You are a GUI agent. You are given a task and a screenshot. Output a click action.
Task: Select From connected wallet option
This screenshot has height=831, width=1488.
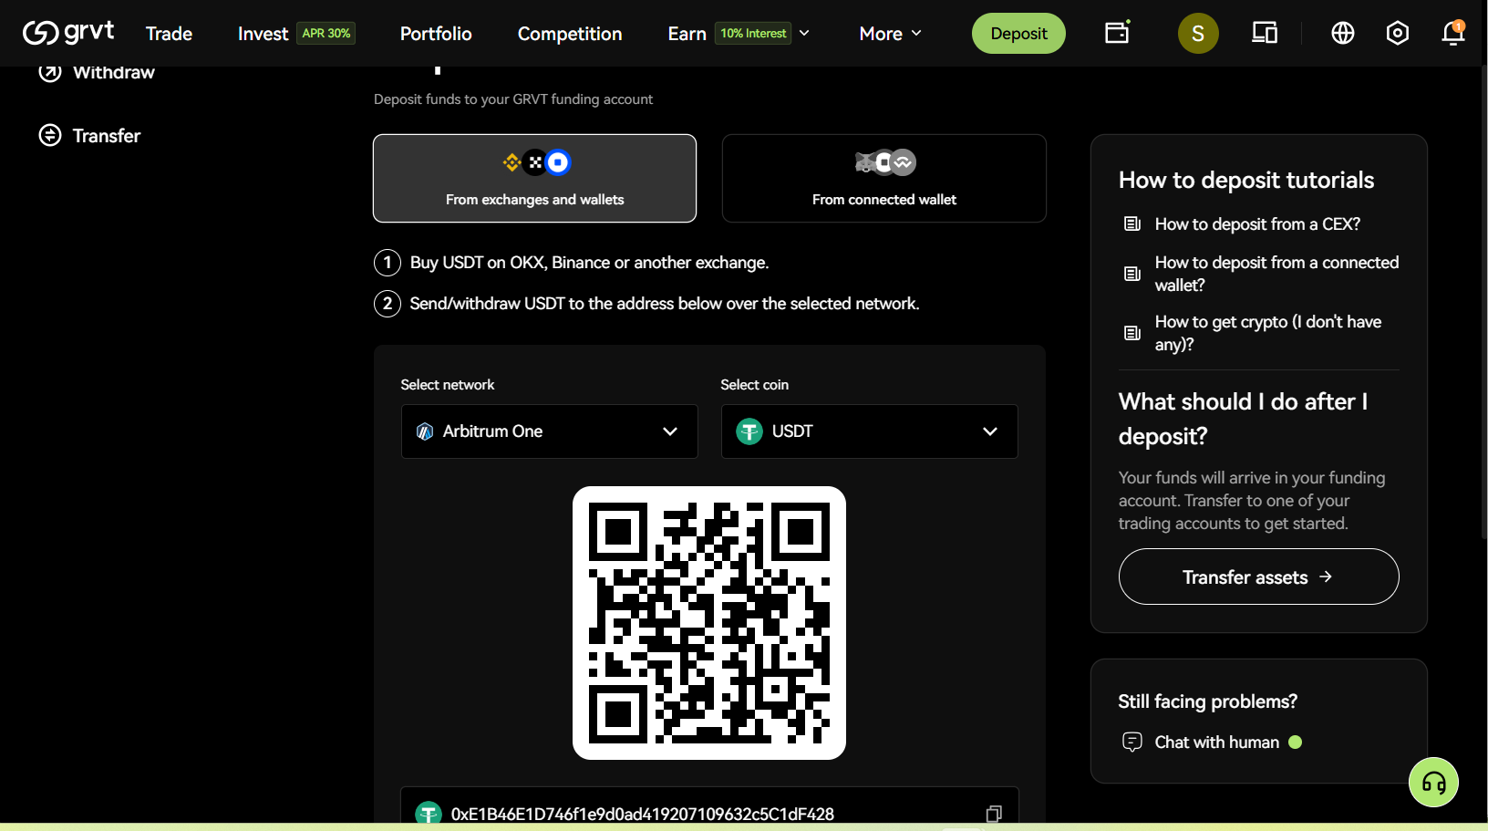pyautogui.click(x=883, y=179)
